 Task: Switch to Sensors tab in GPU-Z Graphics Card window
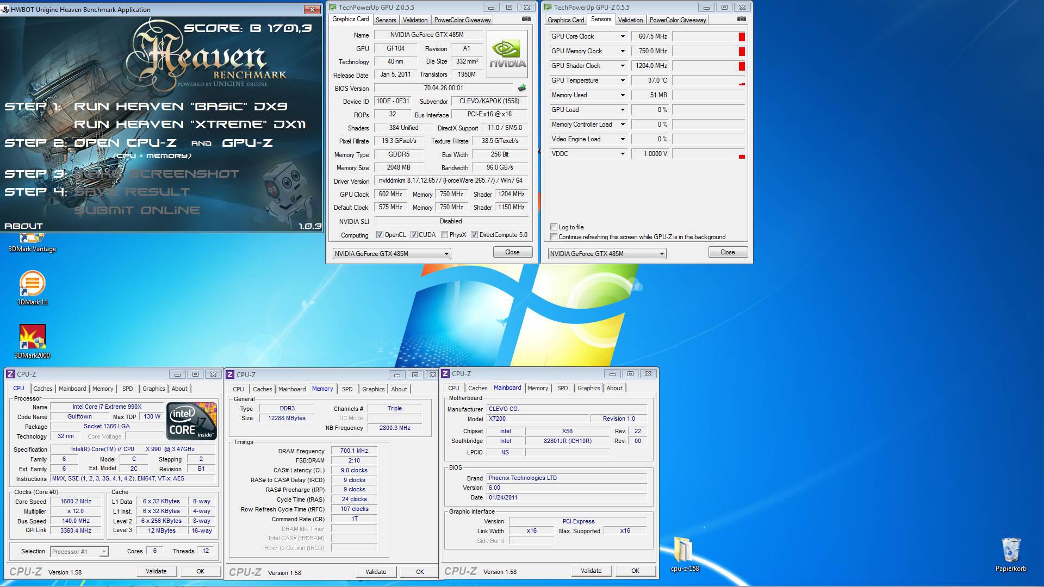click(x=386, y=20)
